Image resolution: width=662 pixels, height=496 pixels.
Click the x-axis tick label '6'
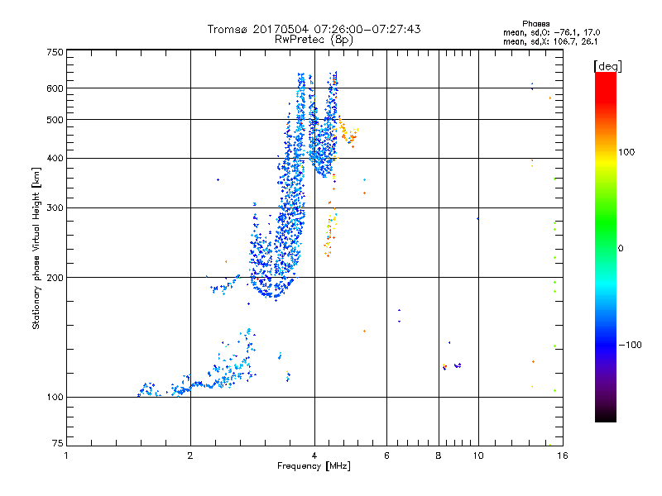point(386,455)
